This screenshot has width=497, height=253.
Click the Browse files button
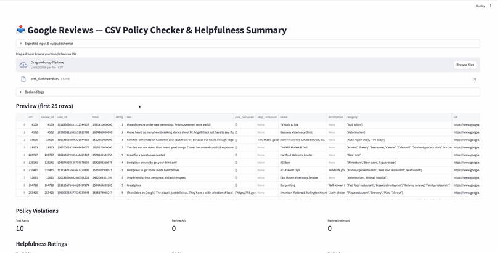[465, 65]
